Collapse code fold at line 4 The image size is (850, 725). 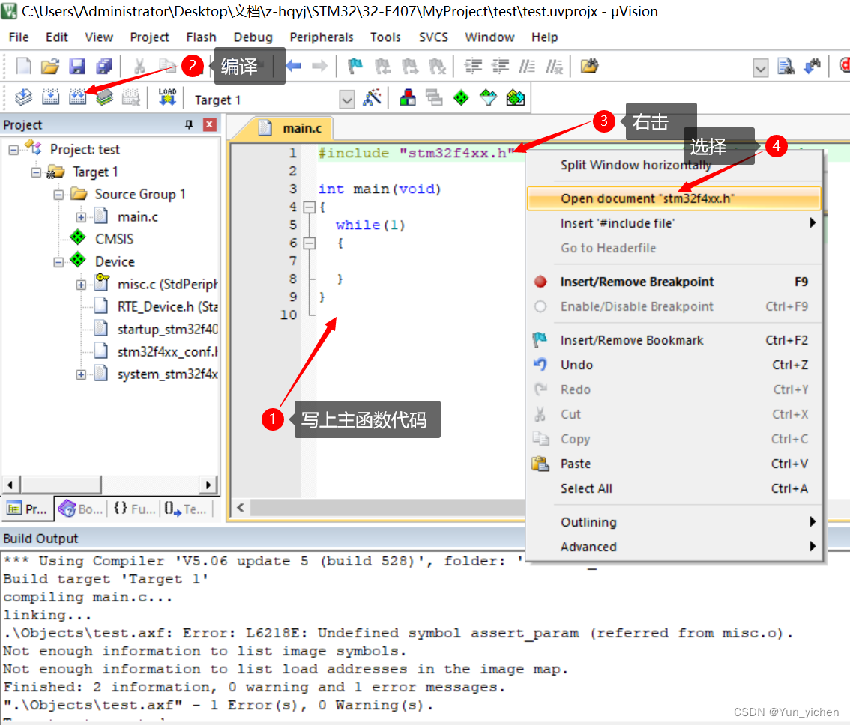pos(309,207)
